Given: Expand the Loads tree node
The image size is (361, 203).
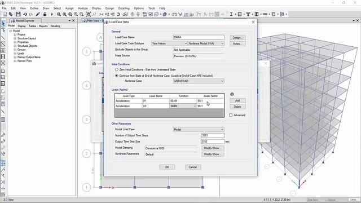Looking at the screenshot, I should (x=15, y=54).
